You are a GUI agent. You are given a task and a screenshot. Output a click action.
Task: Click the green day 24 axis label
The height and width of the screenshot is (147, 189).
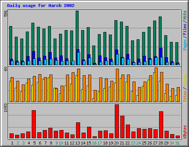pyautogui.click(x=138, y=143)
